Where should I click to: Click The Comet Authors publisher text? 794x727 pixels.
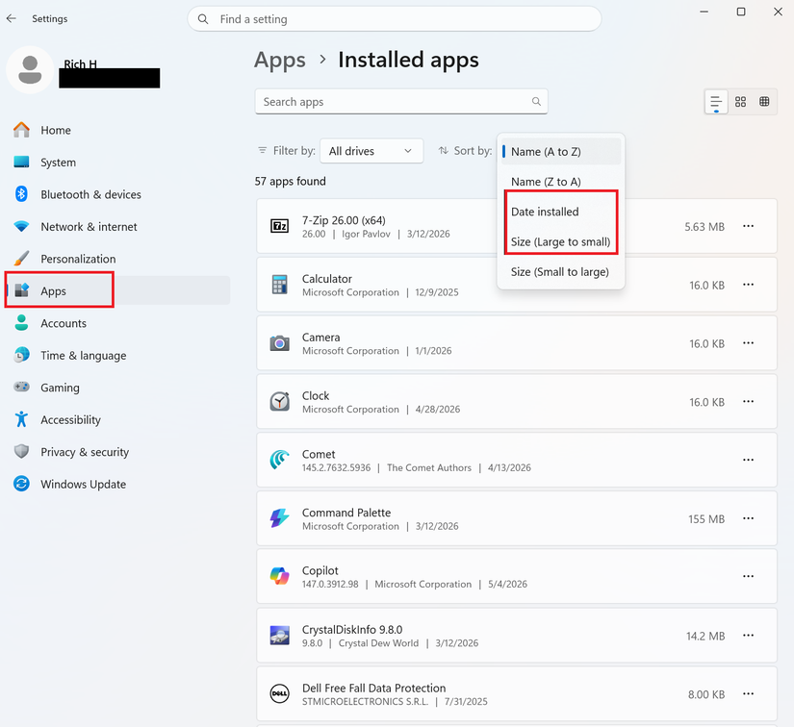pos(429,468)
